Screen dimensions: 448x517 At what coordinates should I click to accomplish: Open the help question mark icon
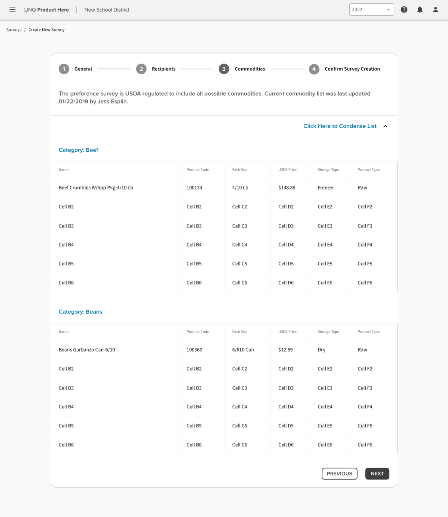[404, 9]
